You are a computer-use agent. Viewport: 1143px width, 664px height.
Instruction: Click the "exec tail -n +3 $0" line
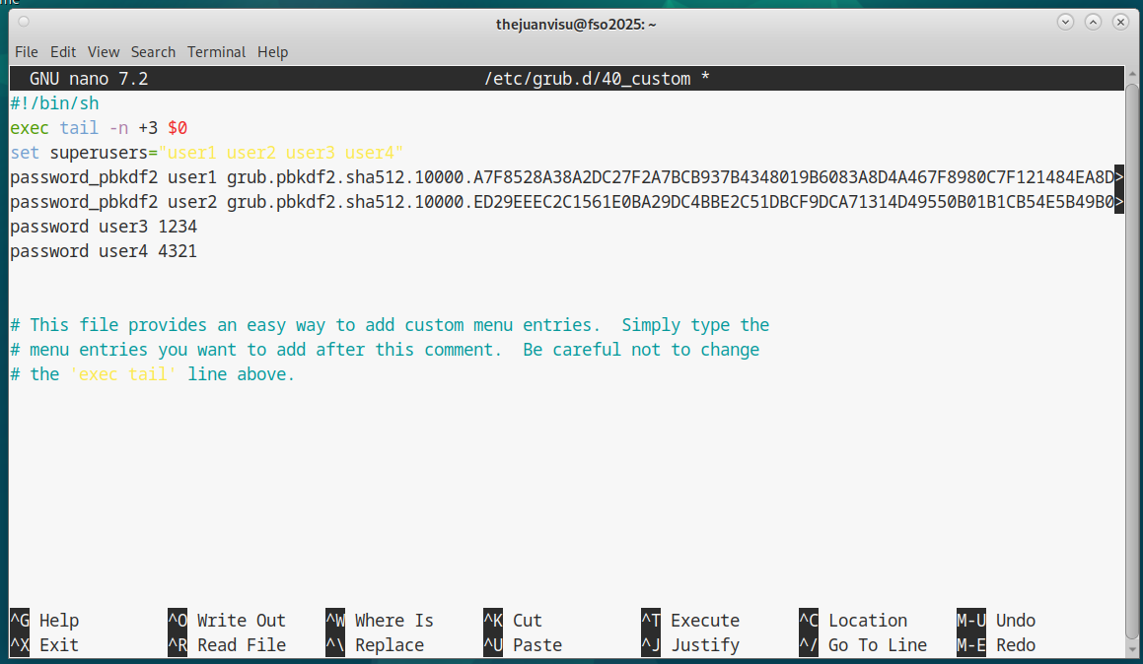tap(99, 128)
